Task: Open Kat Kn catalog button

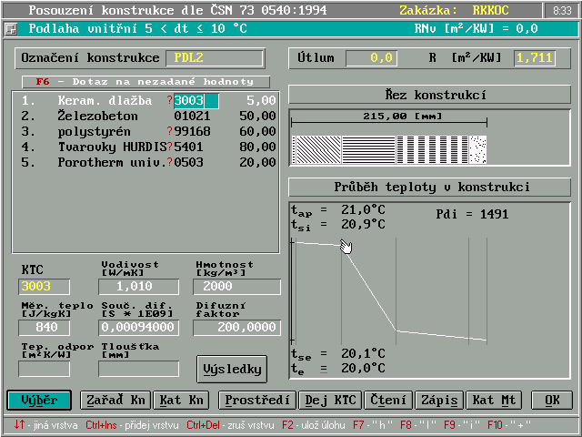Action: click(185, 400)
